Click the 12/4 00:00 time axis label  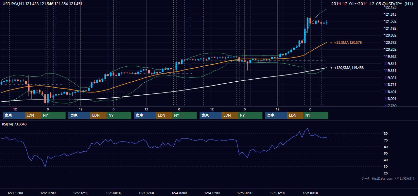coord(179,193)
